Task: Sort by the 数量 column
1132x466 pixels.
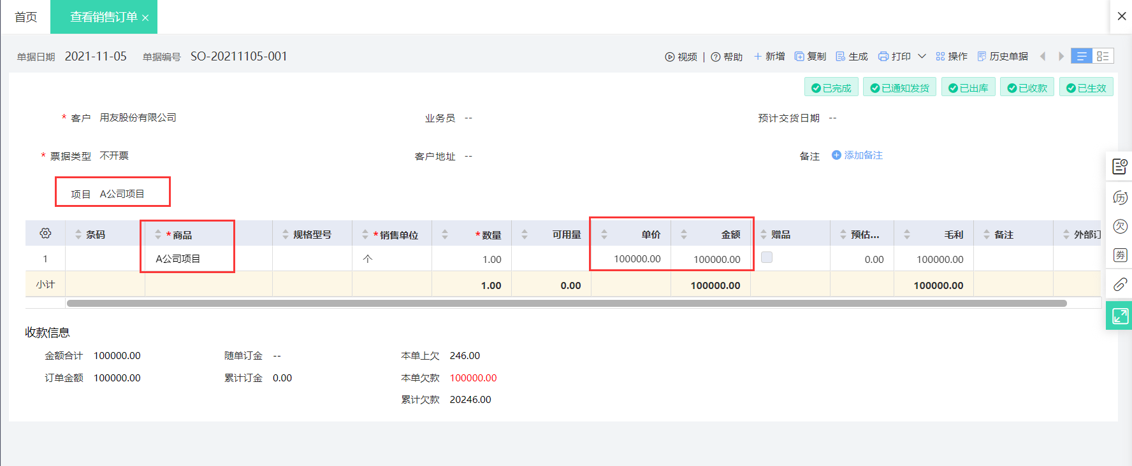Action: [445, 234]
